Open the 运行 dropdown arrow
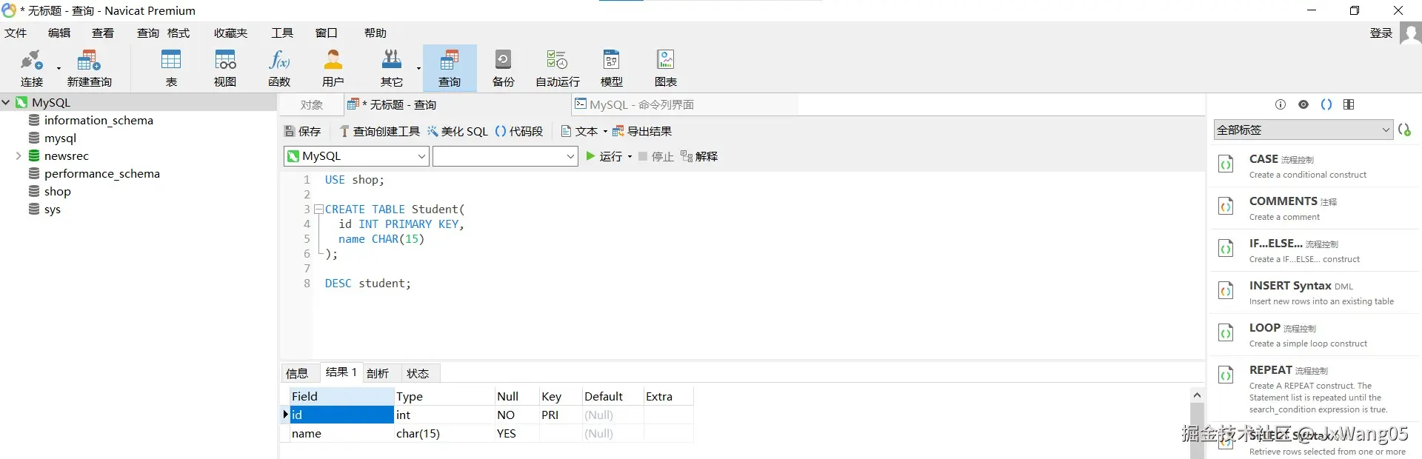The image size is (1422, 459). (630, 157)
